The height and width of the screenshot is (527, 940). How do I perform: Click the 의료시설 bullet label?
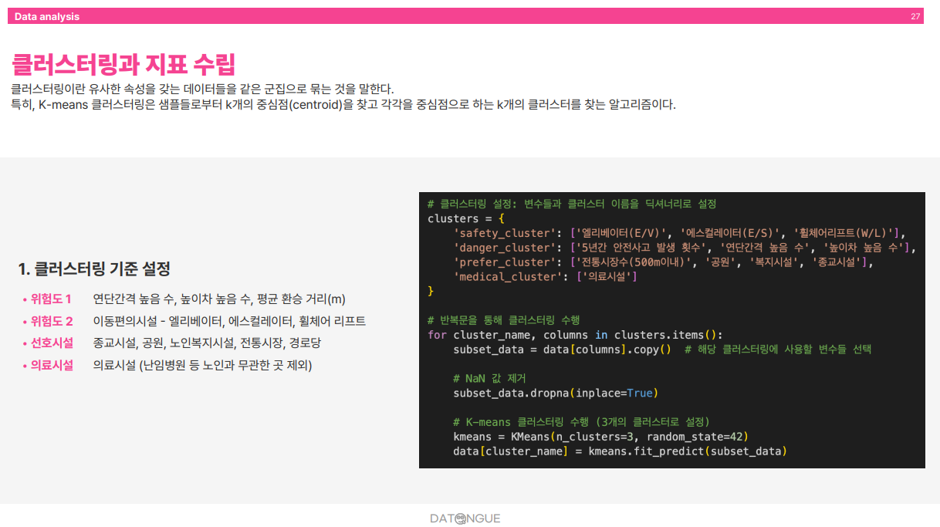52,365
